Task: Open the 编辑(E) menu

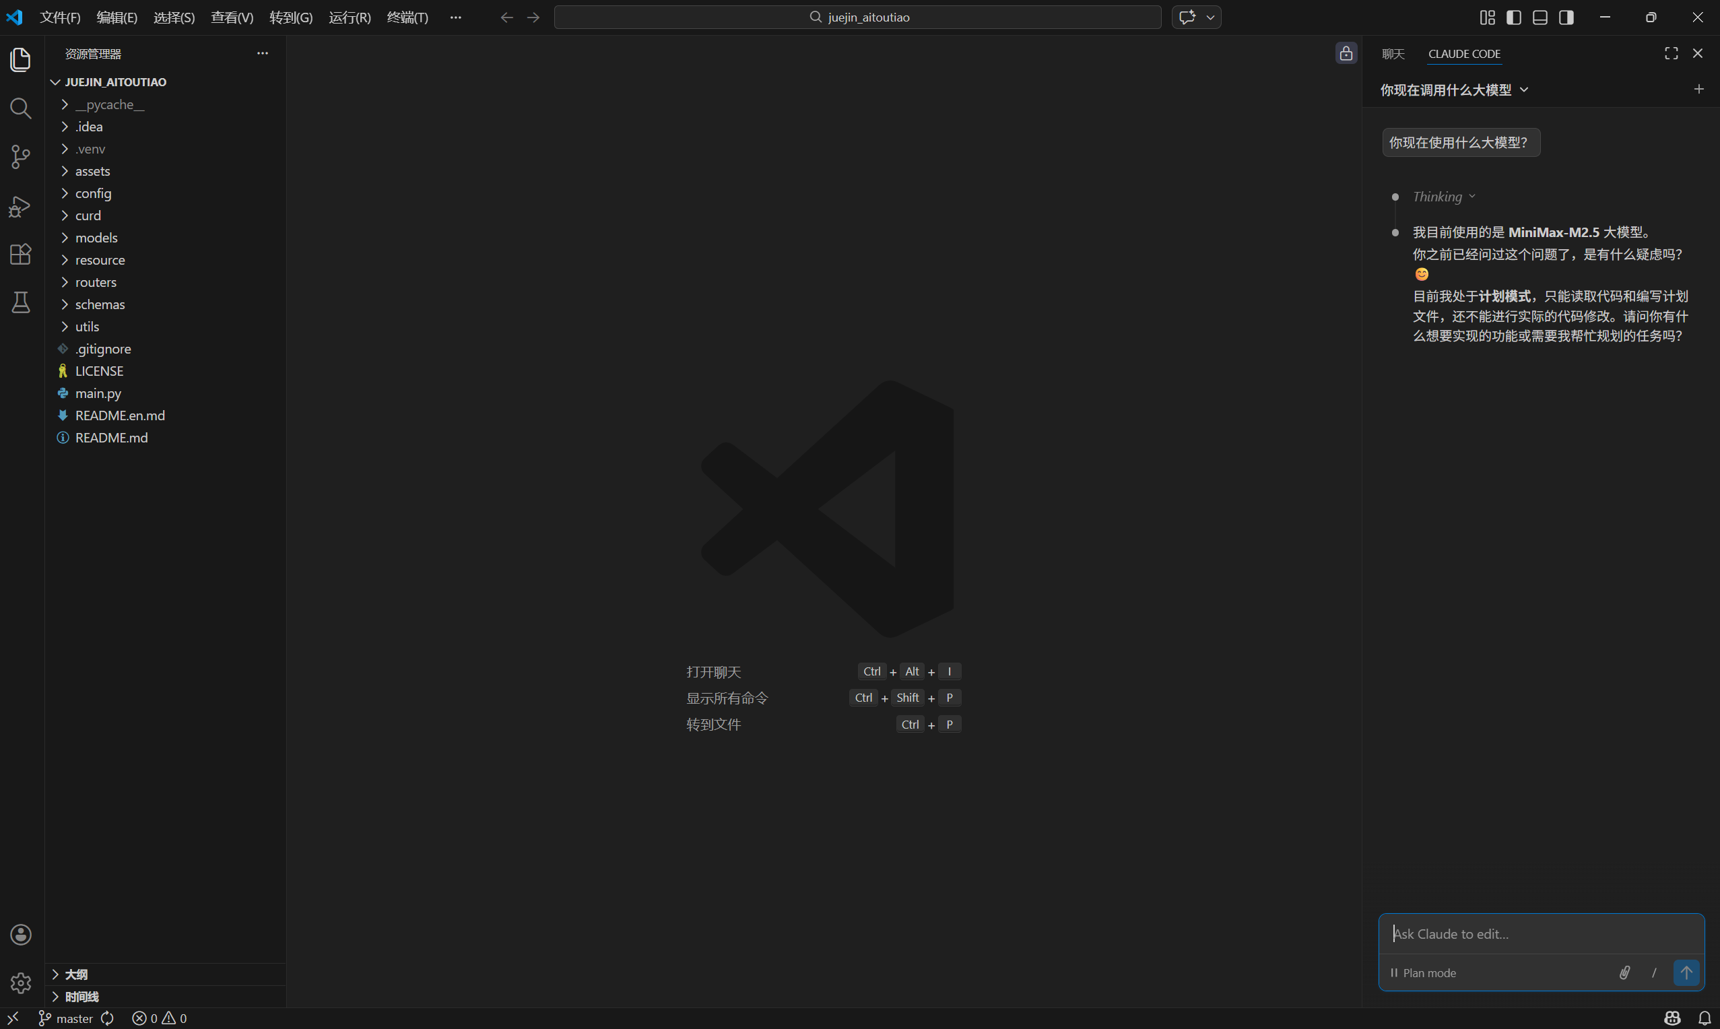Action: coord(117,18)
